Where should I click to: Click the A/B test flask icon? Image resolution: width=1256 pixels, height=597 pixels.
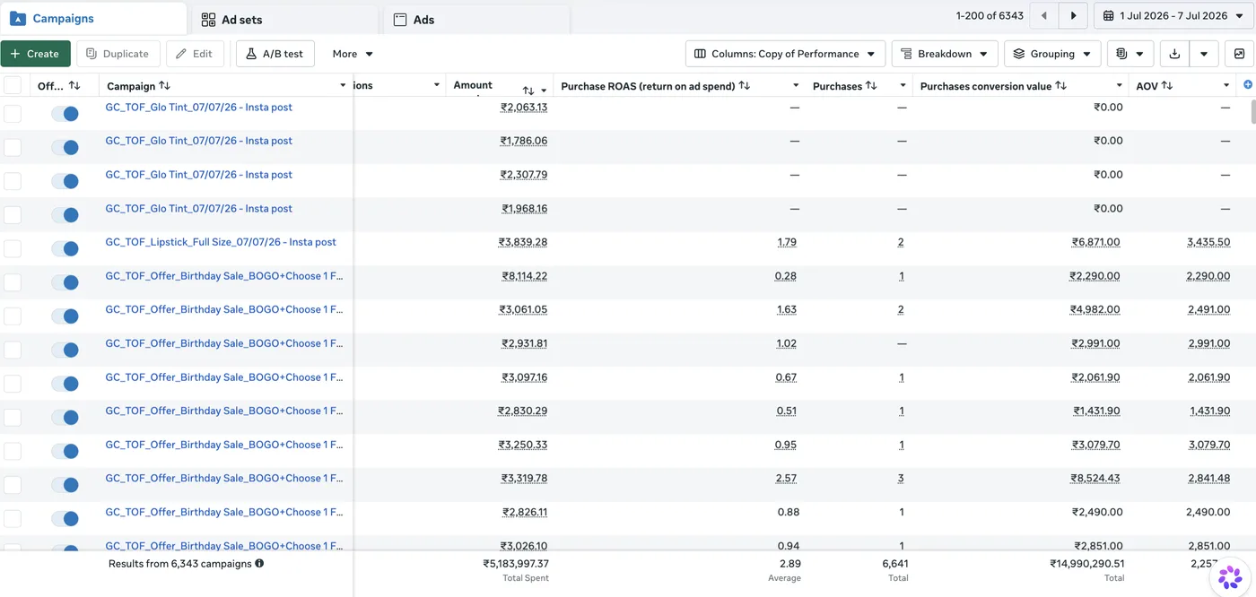click(251, 54)
